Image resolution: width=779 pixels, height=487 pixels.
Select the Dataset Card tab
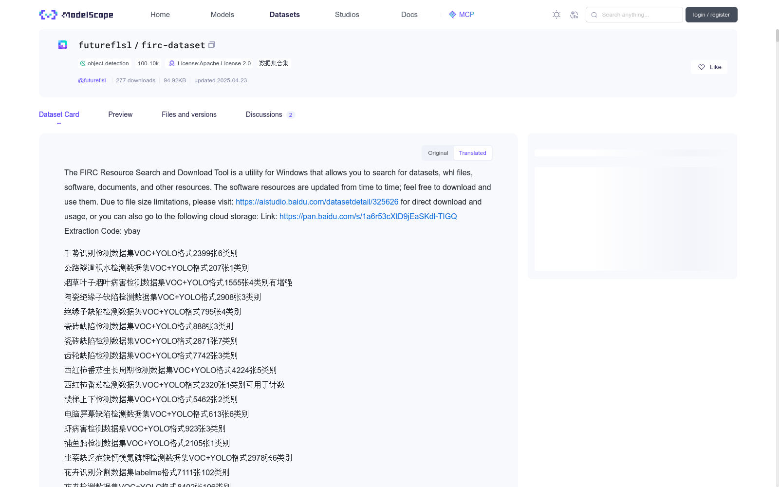(59, 114)
